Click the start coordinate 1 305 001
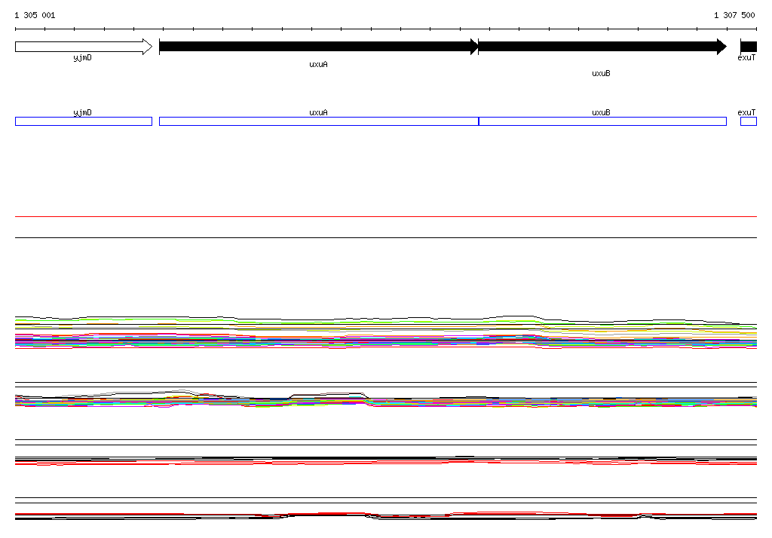This screenshot has height=538, width=772. click(x=35, y=15)
